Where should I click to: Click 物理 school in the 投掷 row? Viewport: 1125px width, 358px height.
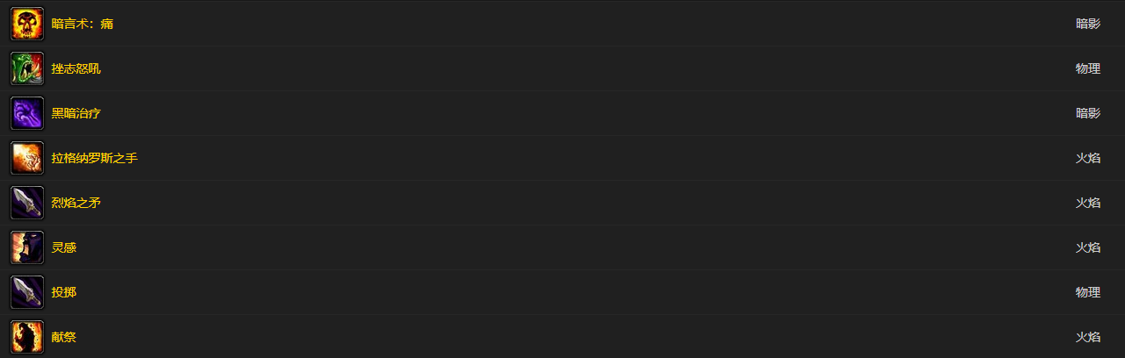(1088, 292)
